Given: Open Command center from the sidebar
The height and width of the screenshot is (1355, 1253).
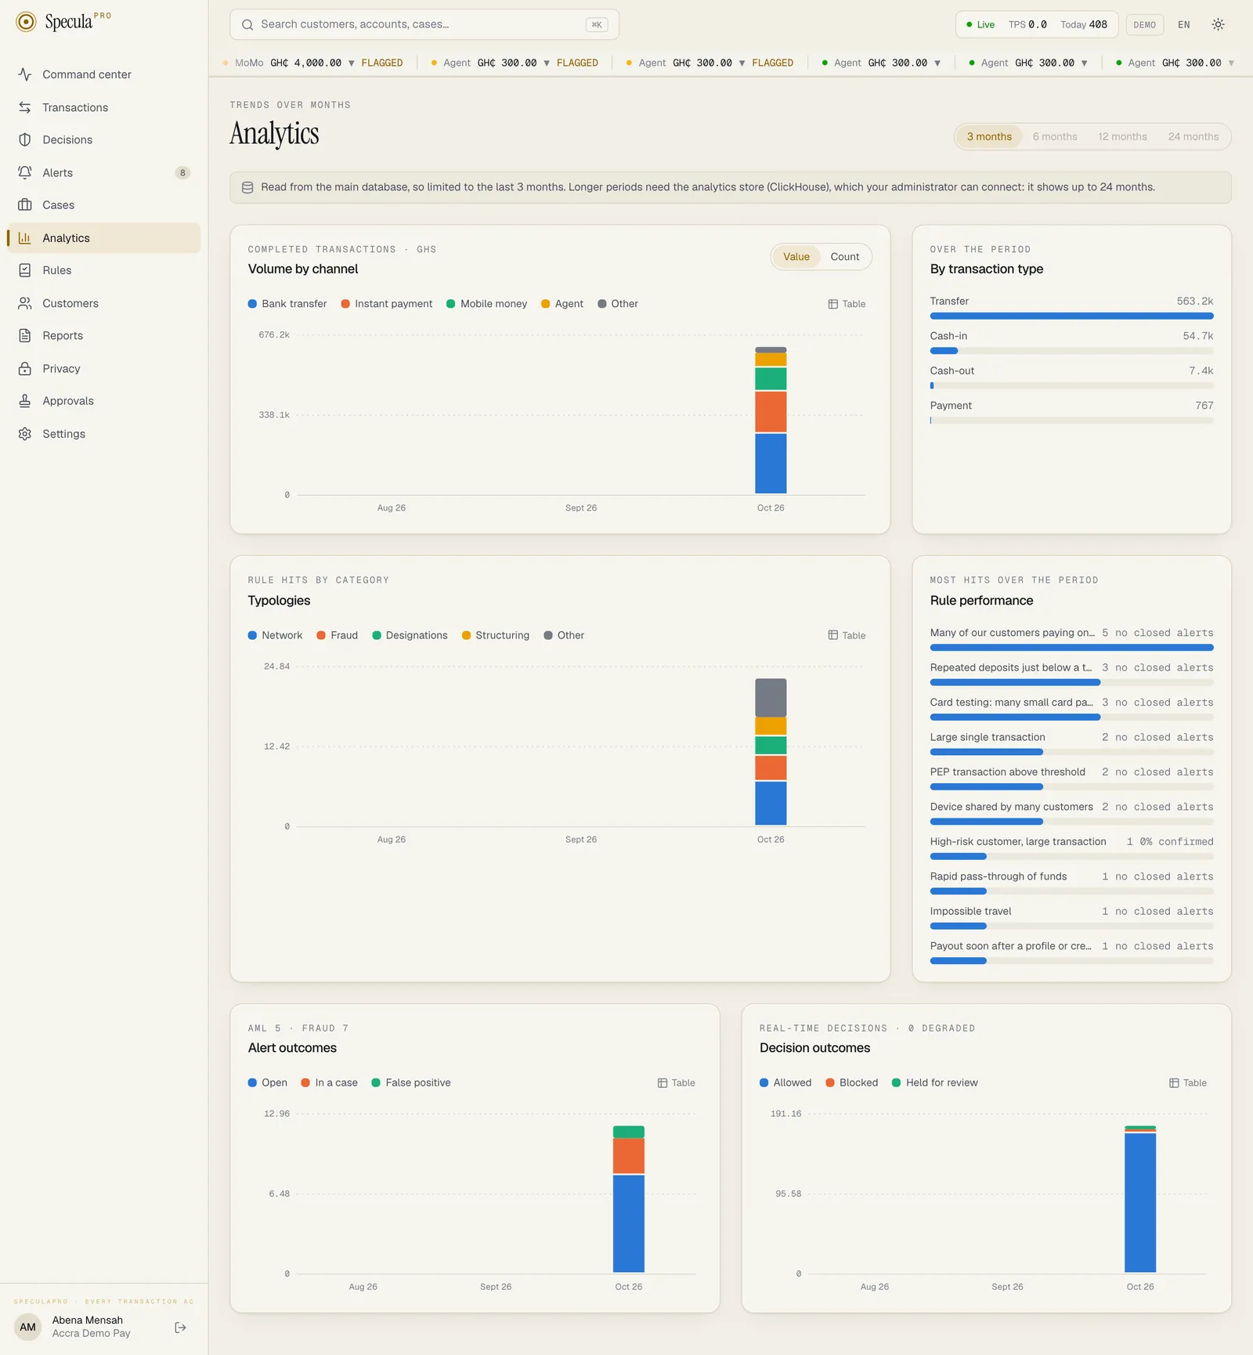Looking at the screenshot, I should (x=103, y=74).
